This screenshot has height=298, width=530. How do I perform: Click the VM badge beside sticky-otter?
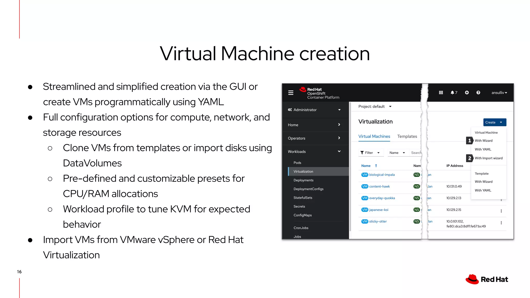365,221
